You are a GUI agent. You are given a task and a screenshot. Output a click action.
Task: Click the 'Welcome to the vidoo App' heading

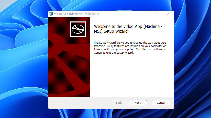coord(128,29)
